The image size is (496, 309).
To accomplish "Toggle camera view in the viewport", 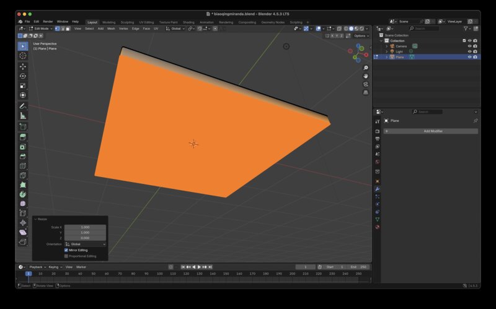I will pos(366,84).
